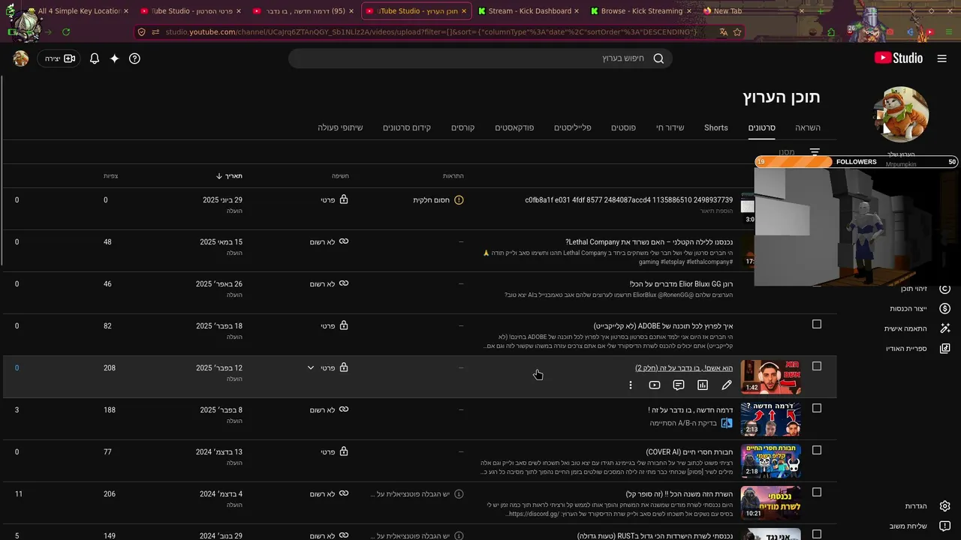Open analytics icon for הוא אשם video
The width and height of the screenshot is (961, 540).
703,385
